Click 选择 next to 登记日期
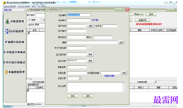183x108 pixels. [x=90, y=61]
